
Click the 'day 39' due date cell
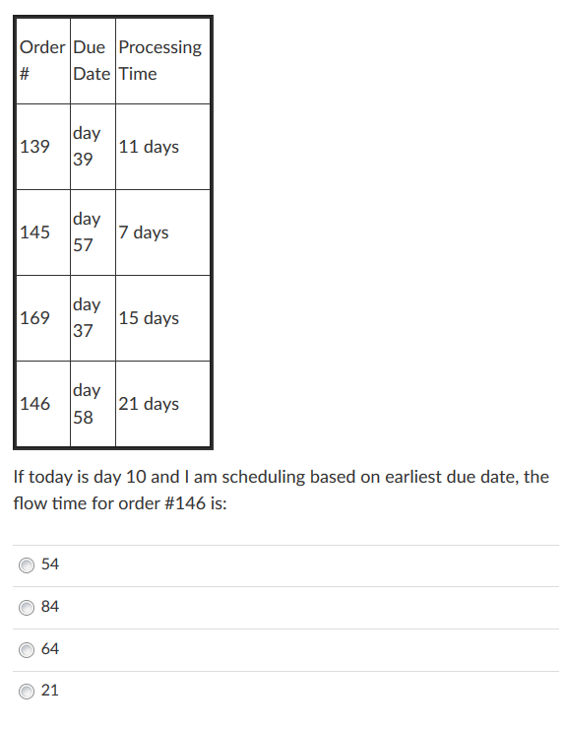[x=93, y=147]
